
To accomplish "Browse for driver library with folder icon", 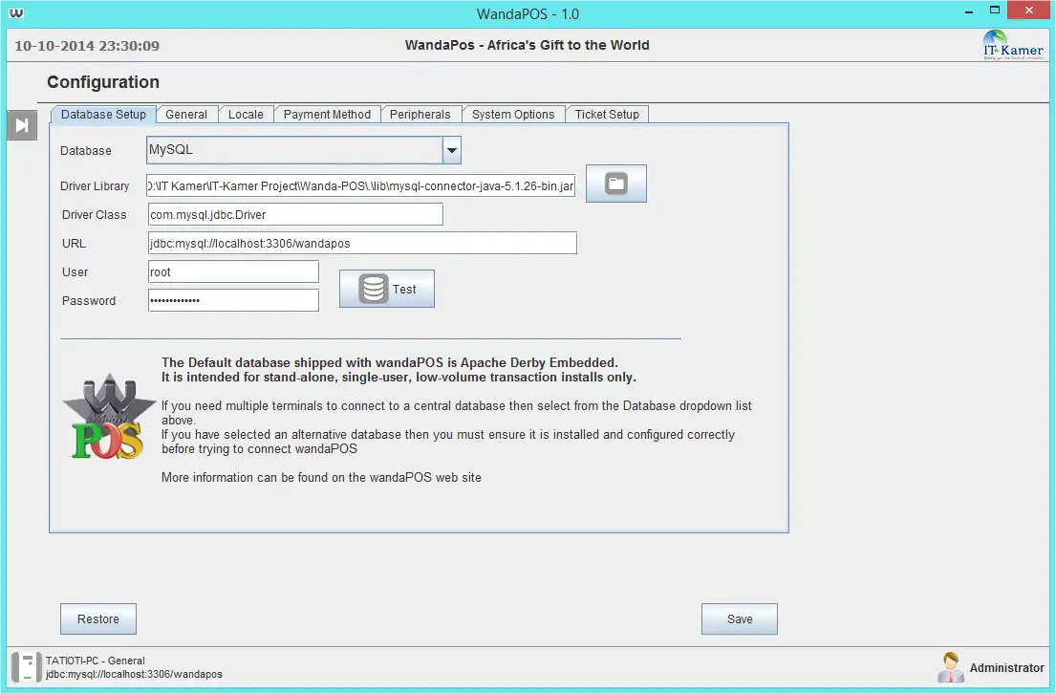I will 616,184.
